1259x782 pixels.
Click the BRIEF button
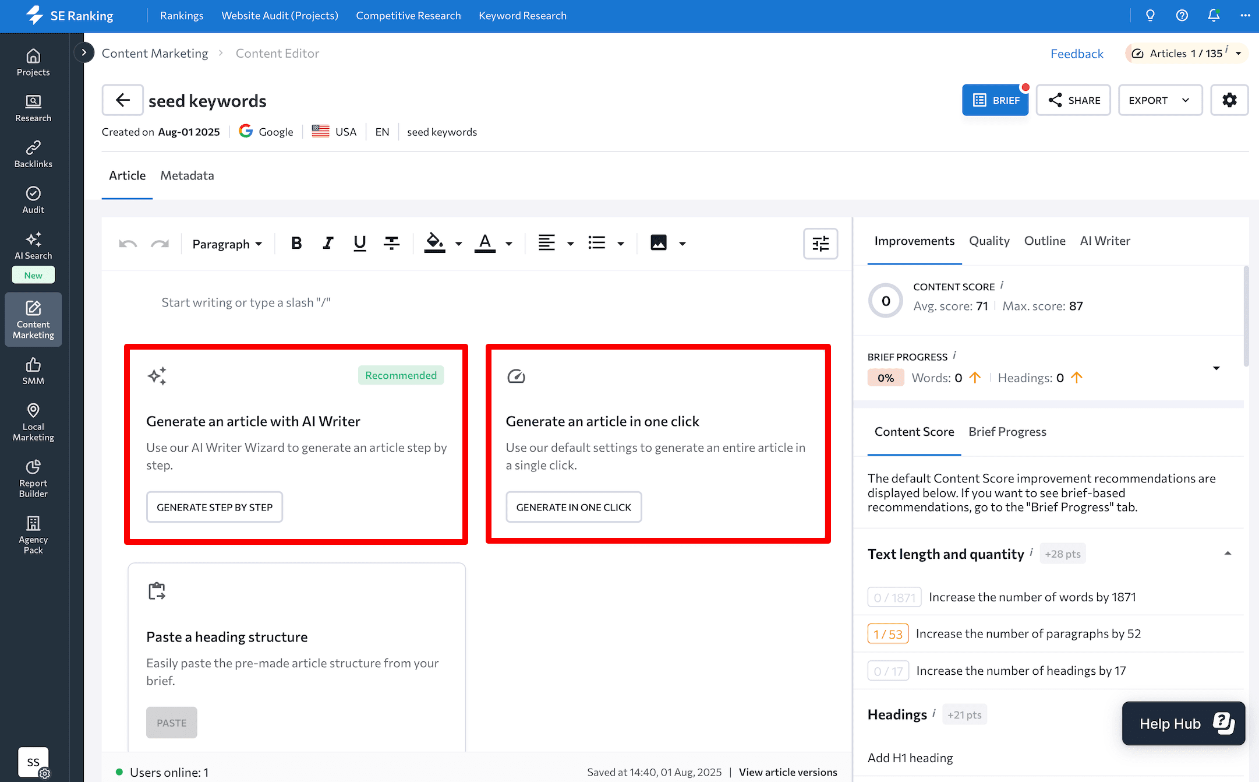pos(995,100)
